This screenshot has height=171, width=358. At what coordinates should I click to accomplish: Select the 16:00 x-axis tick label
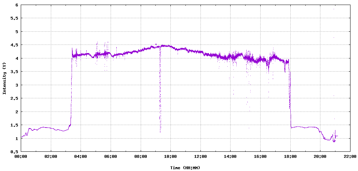tap(260, 156)
